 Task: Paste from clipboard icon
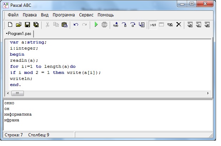pos(65,25)
